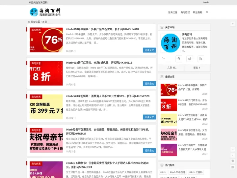Open the RSS feed icon
The height and width of the screenshot is (178, 237).
click(x=201, y=59)
